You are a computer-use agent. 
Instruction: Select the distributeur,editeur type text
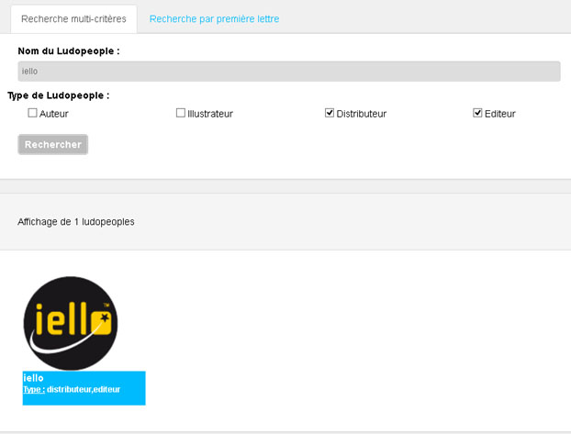click(84, 390)
